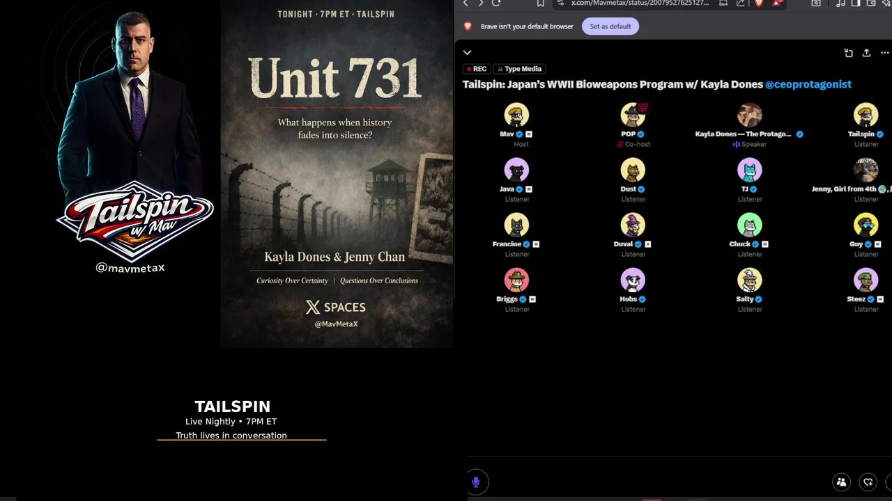
Task: Bookmark this page with the bookmark icon
Action: tap(541, 3)
